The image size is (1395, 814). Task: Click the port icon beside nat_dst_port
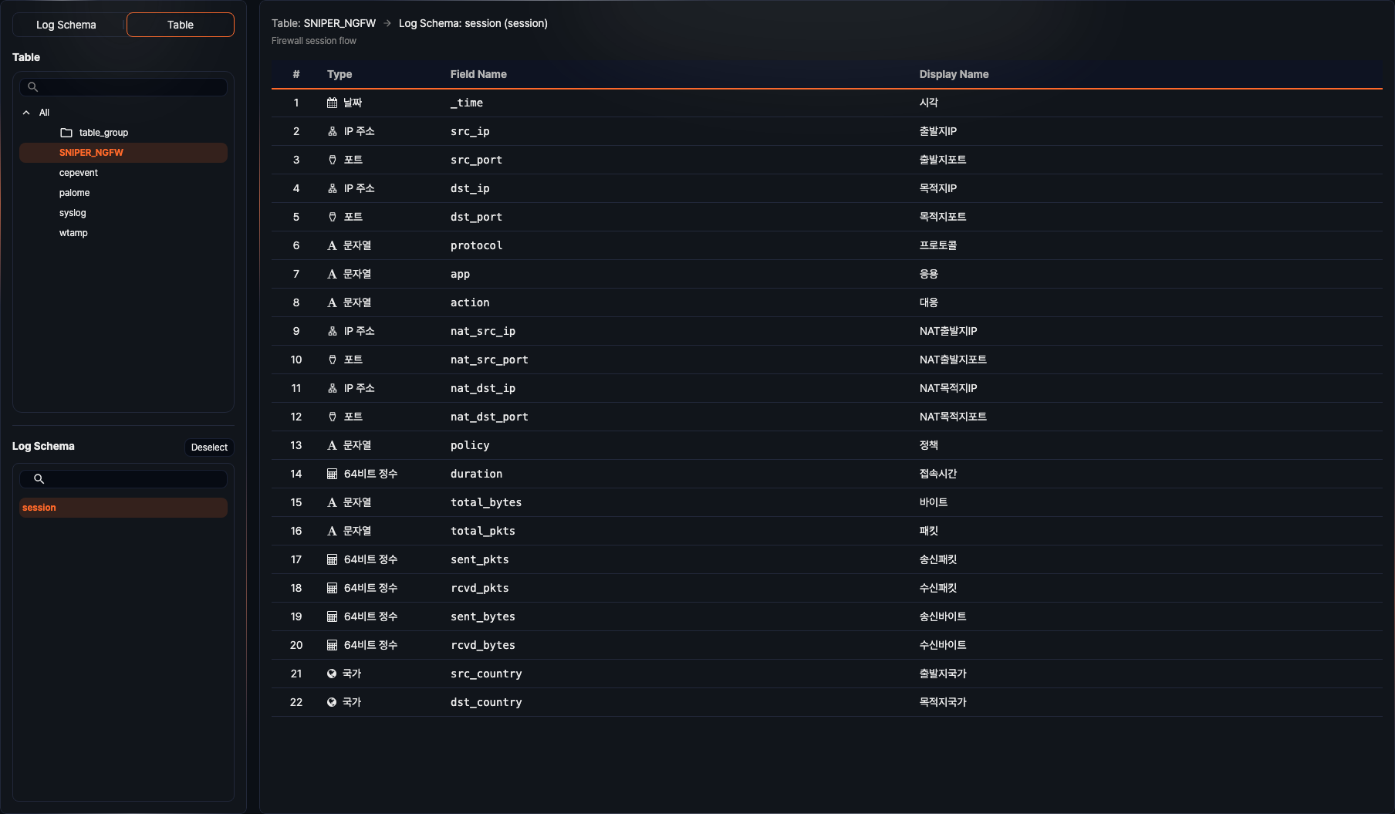332,417
